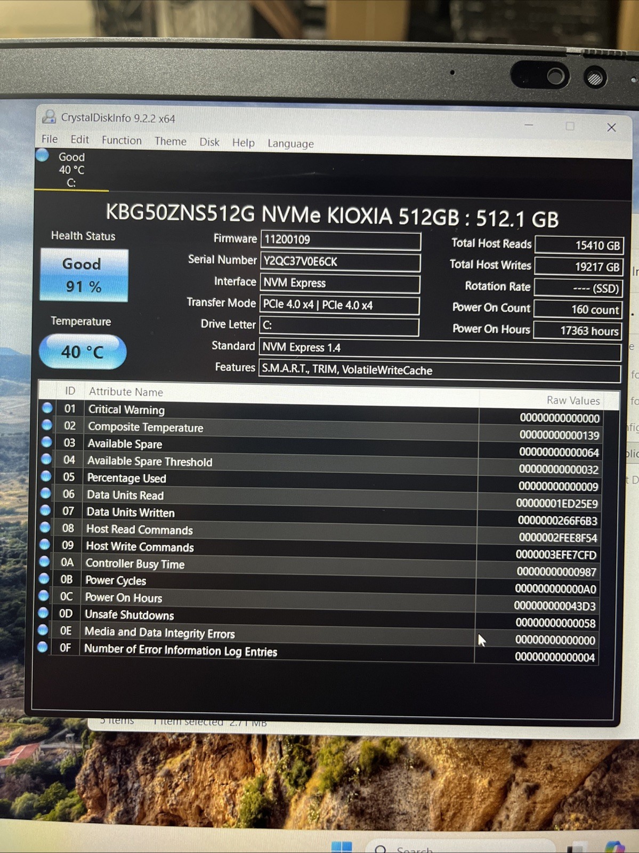Click status icon of Controller Busy Time row
Screen dimensions: 639x853
pos(44,561)
